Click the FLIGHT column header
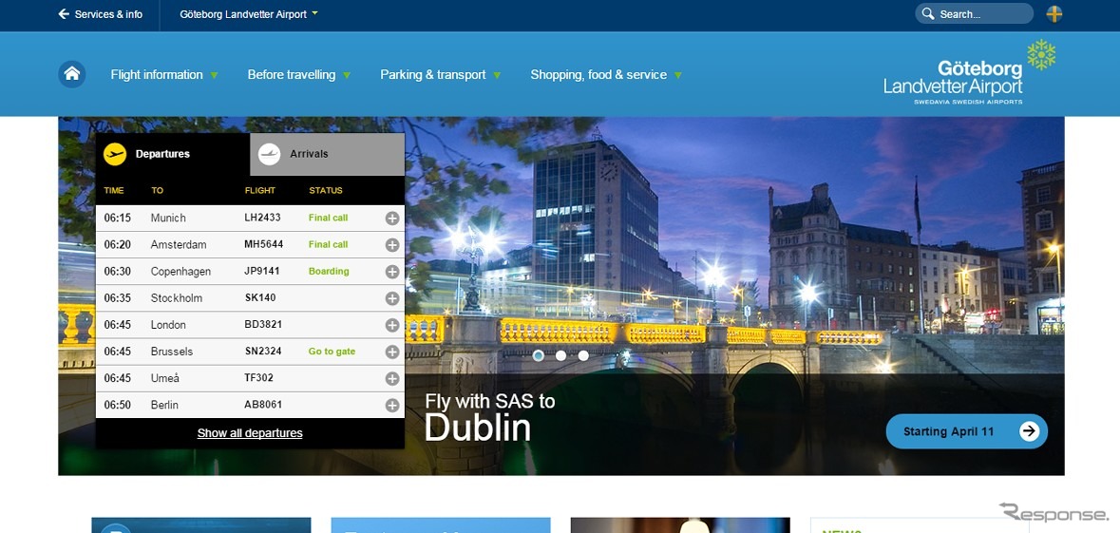This screenshot has height=533, width=1120. click(260, 191)
